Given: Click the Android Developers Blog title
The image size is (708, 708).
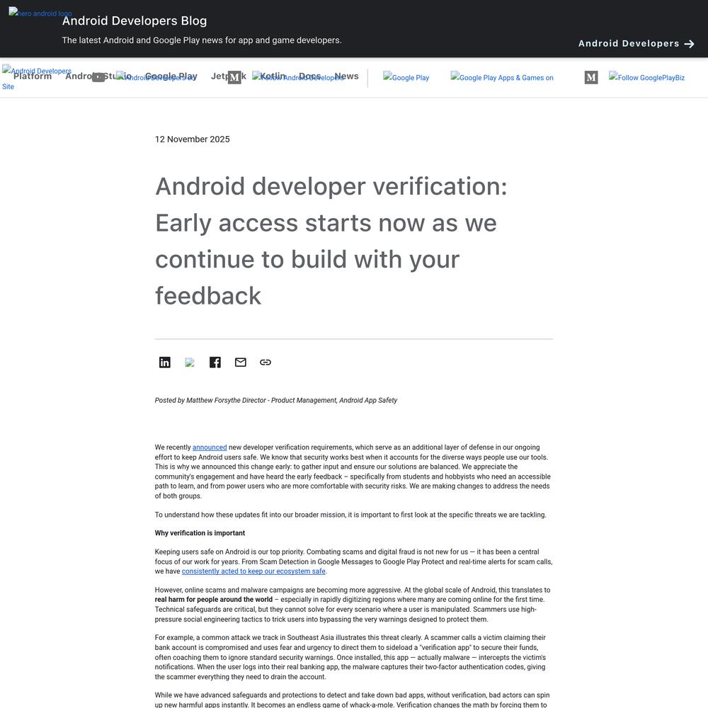Looking at the screenshot, I should tap(135, 21).
